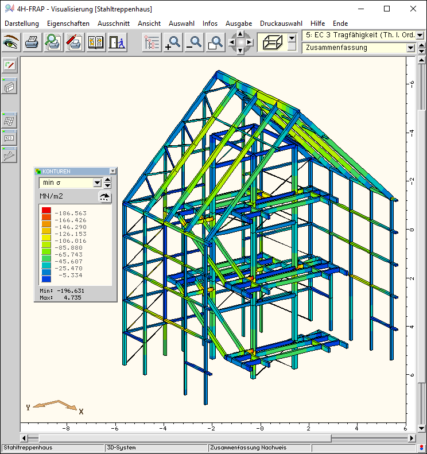Click the zoom window magnifier icon
The image size is (427, 454).
[x=215, y=42]
